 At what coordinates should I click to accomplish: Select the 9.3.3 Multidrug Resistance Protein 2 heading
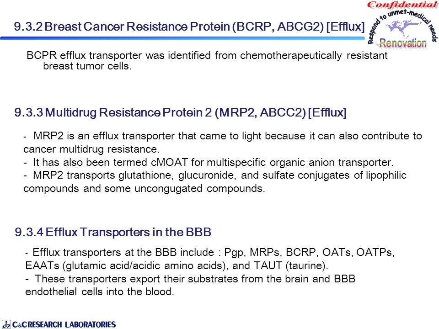coord(180,112)
